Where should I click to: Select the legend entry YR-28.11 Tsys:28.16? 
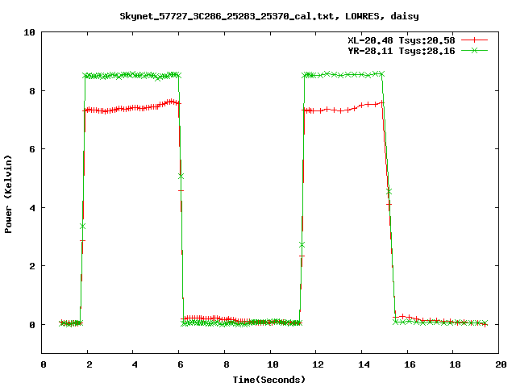[x=402, y=51]
